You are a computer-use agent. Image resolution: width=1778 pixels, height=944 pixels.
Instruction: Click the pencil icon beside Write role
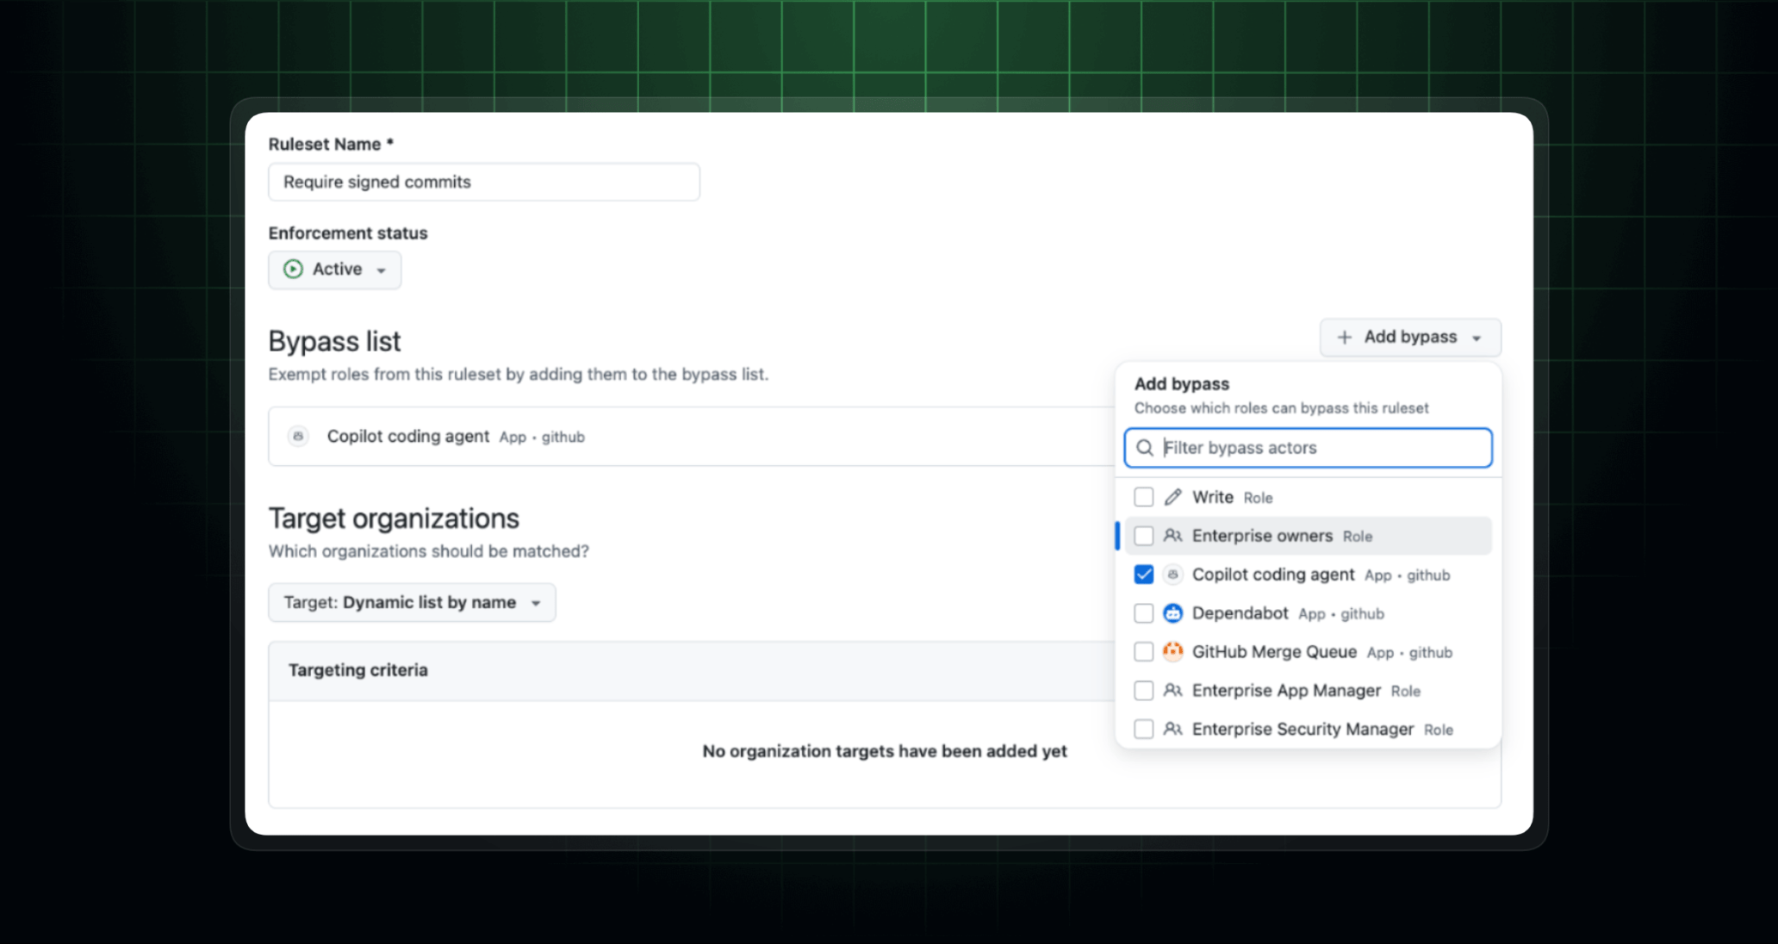1172,497
